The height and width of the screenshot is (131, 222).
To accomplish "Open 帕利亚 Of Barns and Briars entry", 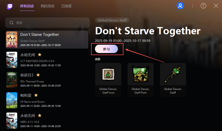I will [x=47, y=100].
